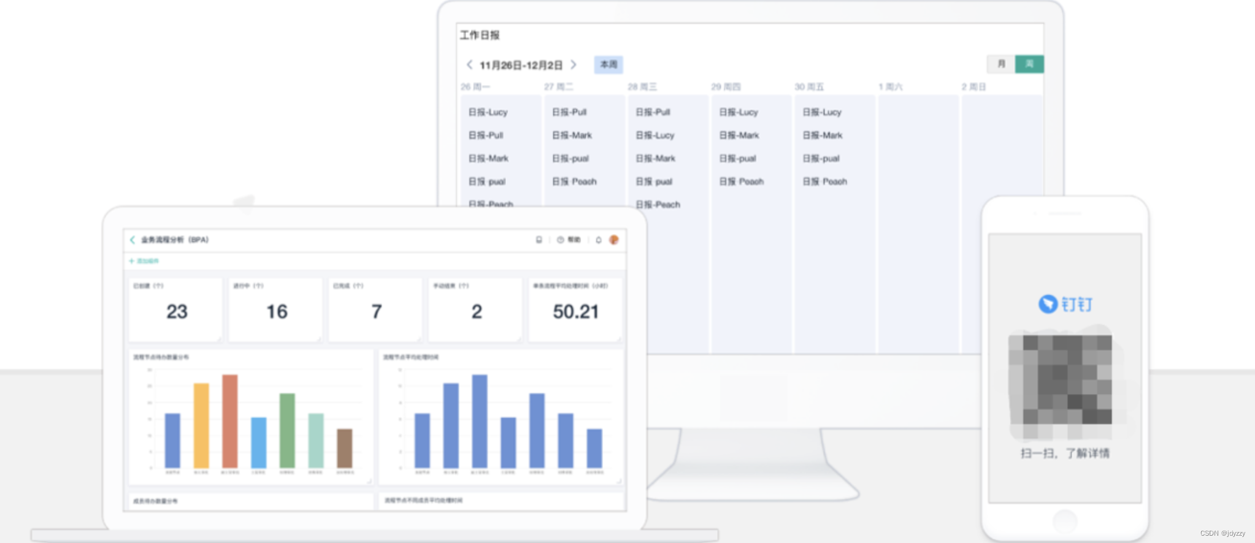Click the green bar in left chart
This screenshot has height=543, width=1255.
(x=287, y=431)
